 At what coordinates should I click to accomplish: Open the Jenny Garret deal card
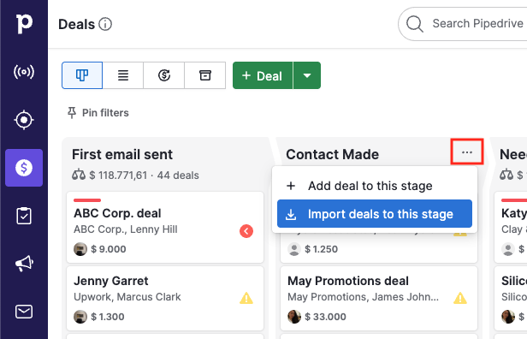[x=165, y=298]
